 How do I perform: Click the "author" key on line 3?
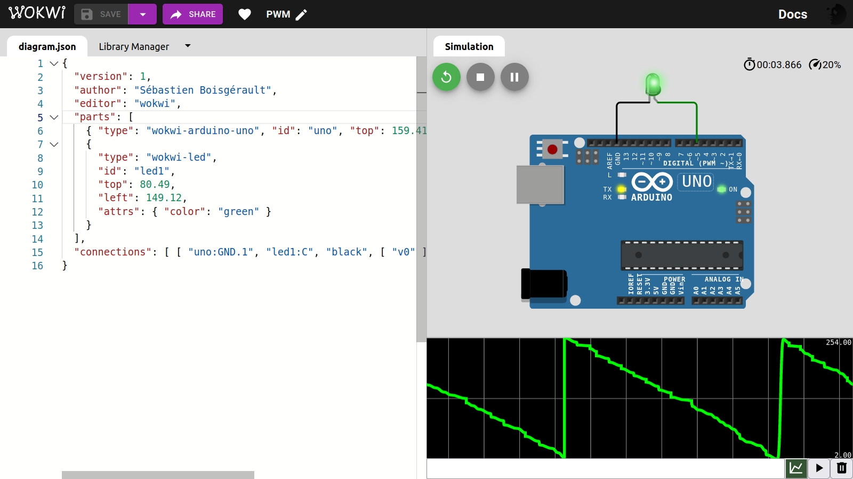click(x=98, y=90)
